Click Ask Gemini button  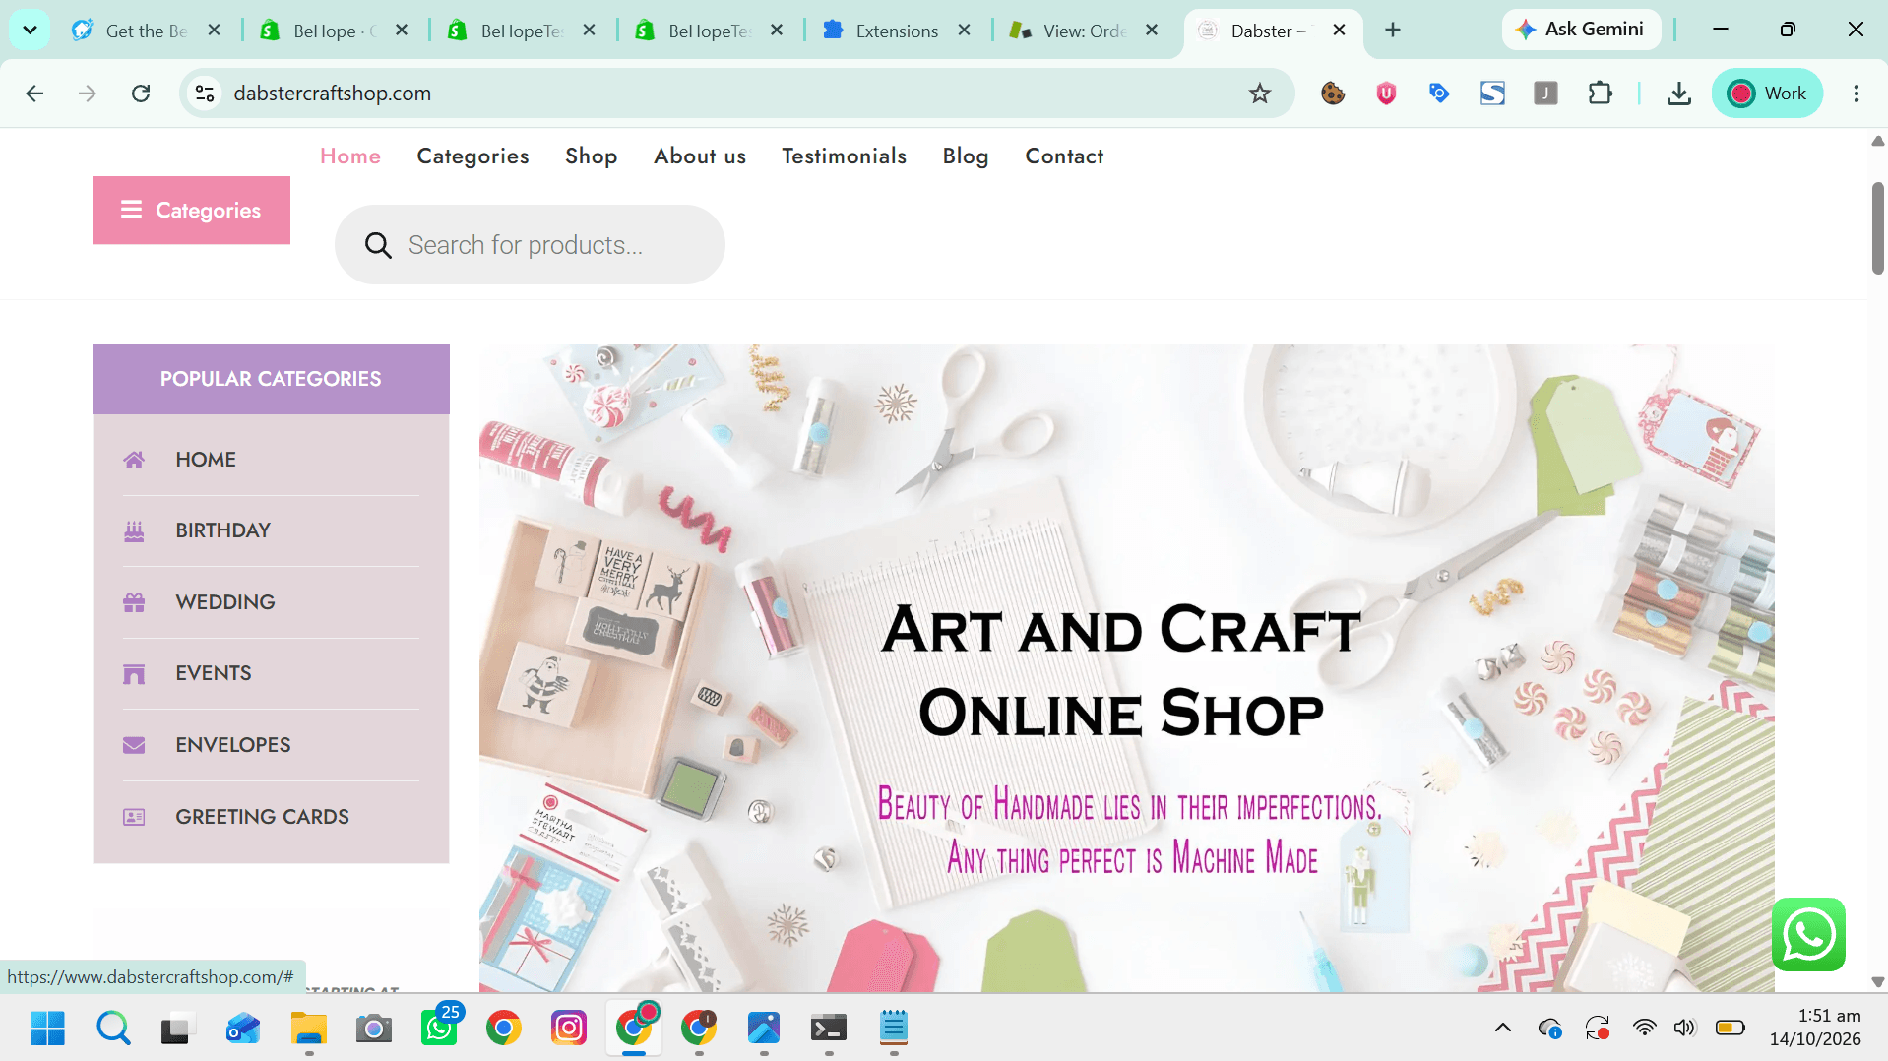pyautogui.click(x=1581, y=30)
